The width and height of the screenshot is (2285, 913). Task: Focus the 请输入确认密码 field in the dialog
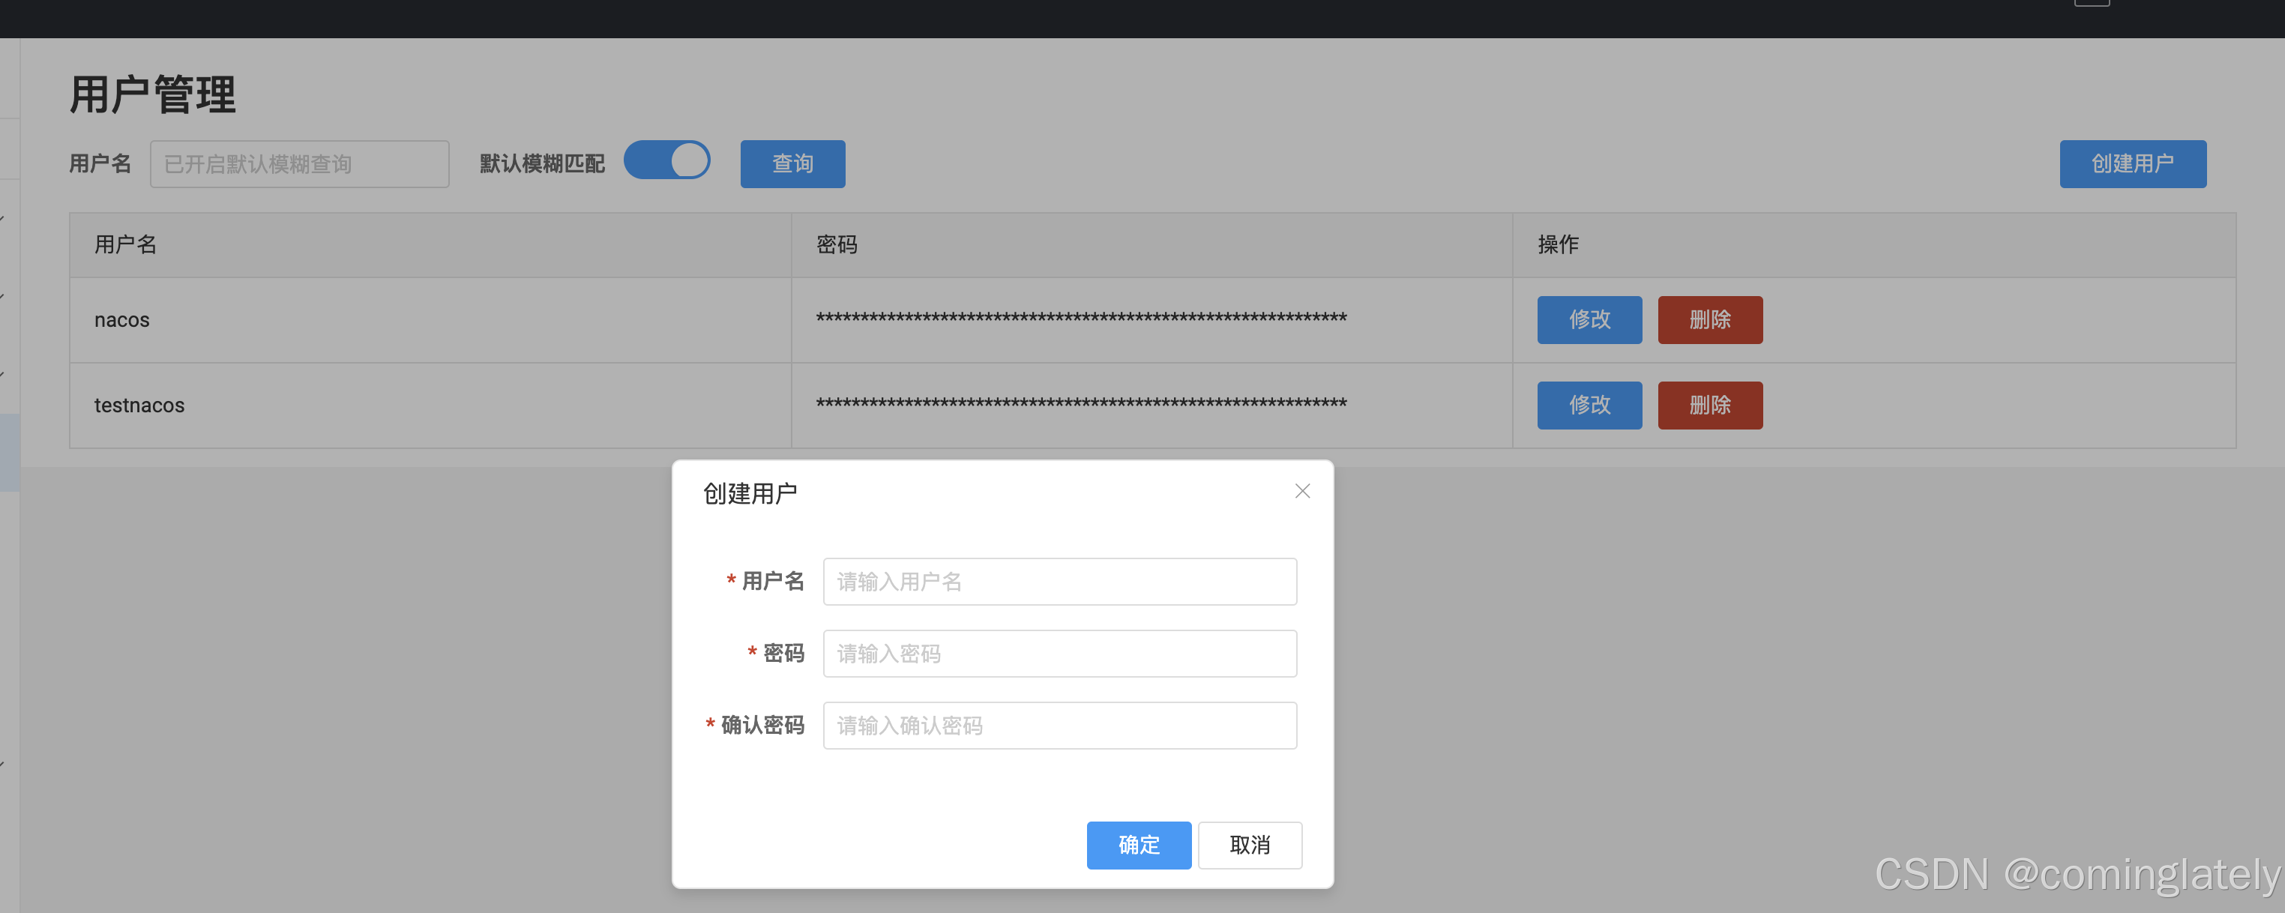(1060, 726)
